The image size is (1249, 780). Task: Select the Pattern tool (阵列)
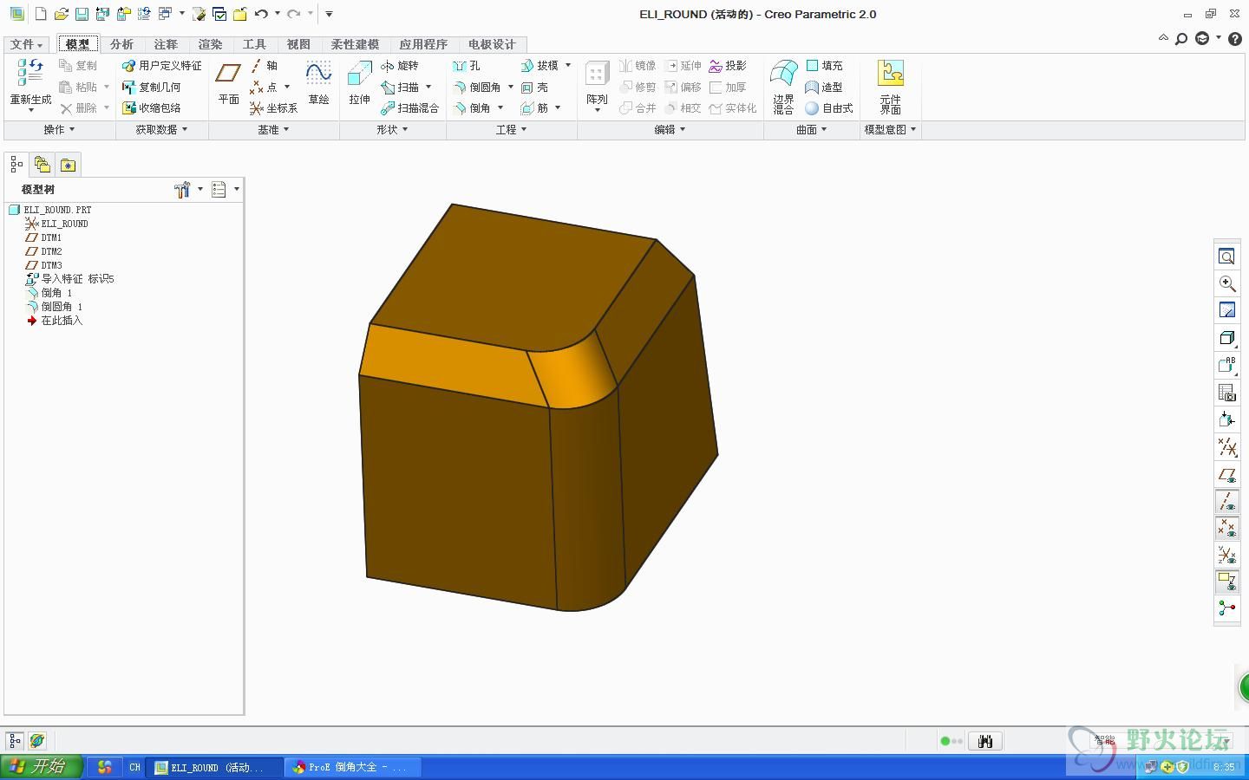[x=597, y=85]
